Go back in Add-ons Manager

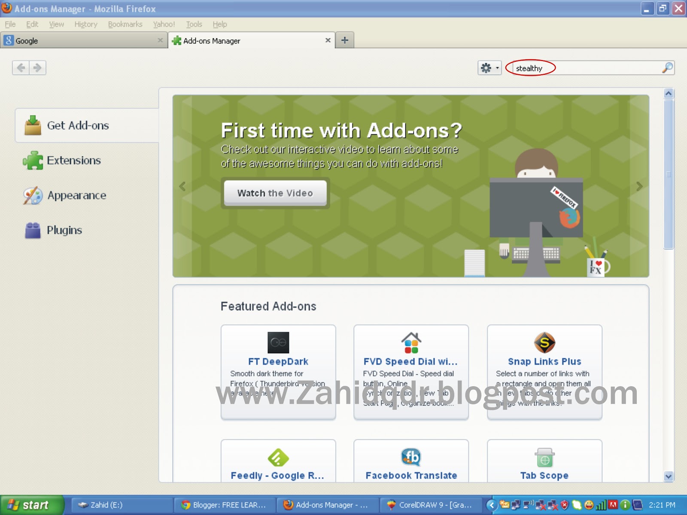(21, 68)
